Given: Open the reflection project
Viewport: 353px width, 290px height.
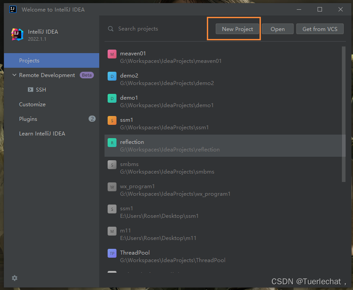Looking at the screenshot, I should [225, 146].
